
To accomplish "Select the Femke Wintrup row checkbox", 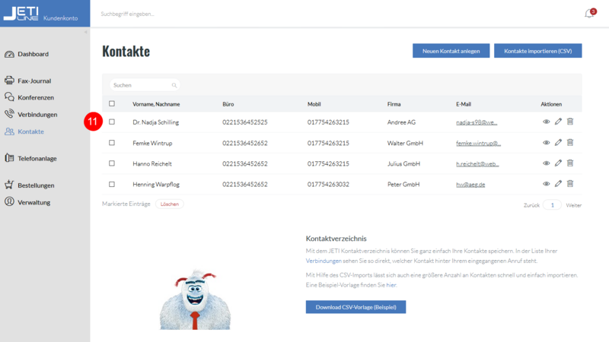I will (x=112, y=143).
